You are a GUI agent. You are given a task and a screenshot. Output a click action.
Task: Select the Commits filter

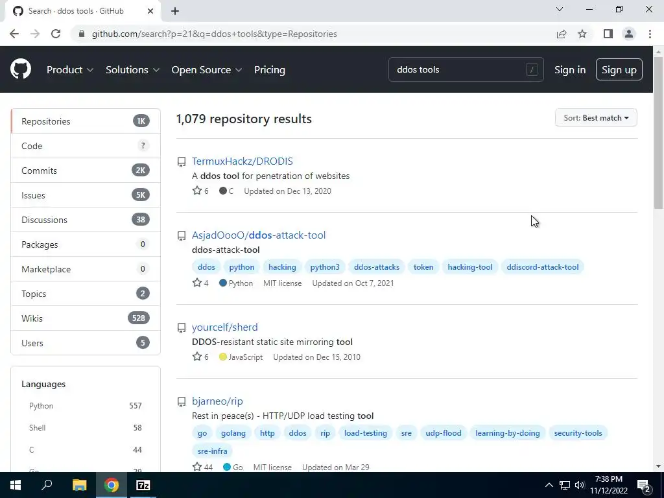click(x=86, y=171)
